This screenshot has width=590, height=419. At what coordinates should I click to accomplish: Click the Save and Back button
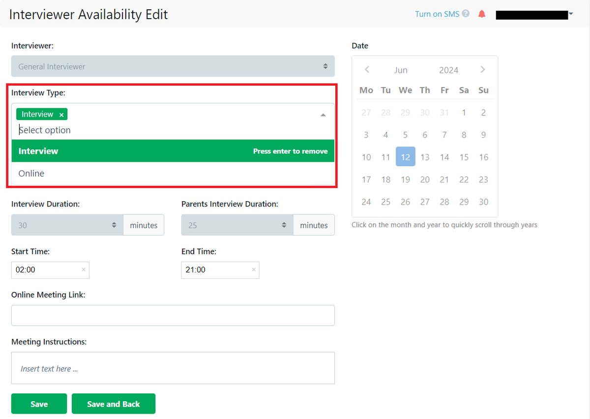click(113, 403)
